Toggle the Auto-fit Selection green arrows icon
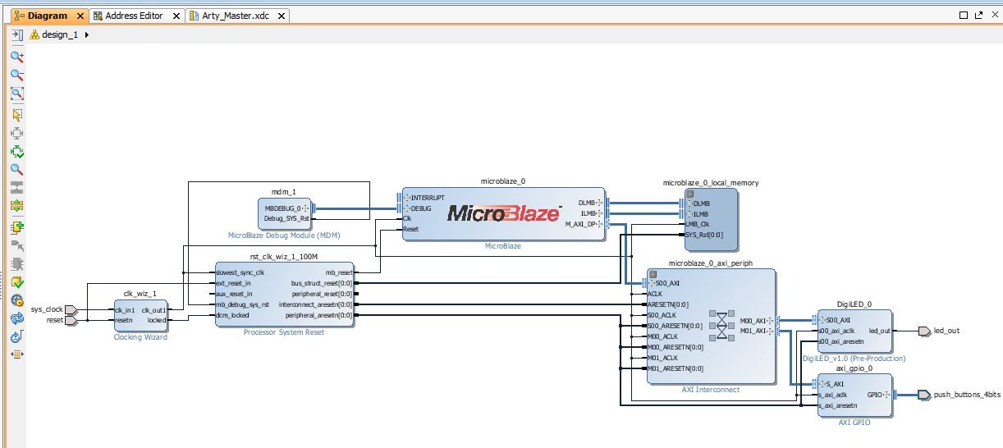Image resolution: width=1003 pixels, height=448 pixels. coord(17,152)
